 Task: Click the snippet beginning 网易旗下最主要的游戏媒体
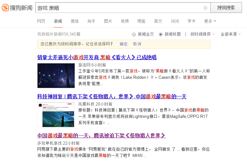[123, 152]
